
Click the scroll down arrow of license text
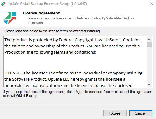(x=149, y=84)
